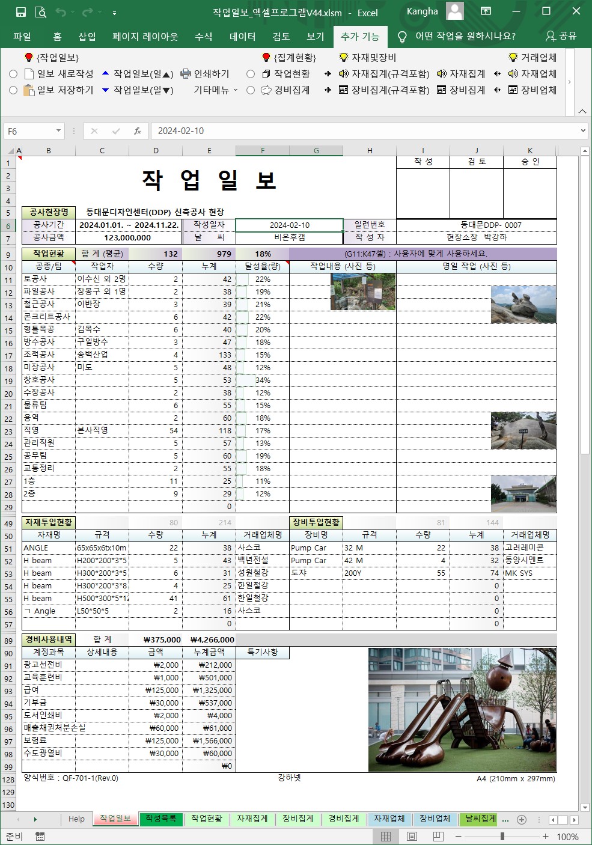
Task: Switch to the 홈 ribbon tab
Action: pyautogui.click(x=57, y=37)
